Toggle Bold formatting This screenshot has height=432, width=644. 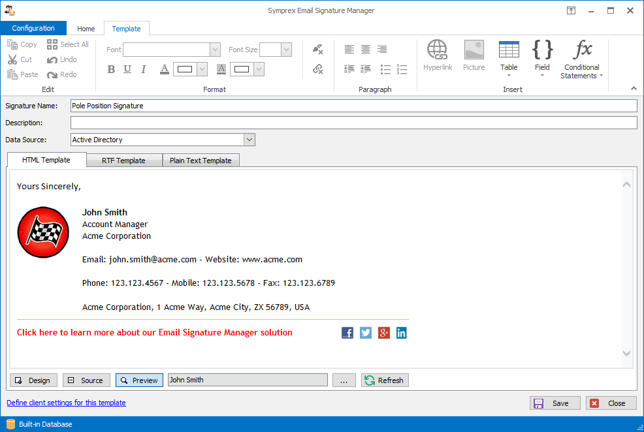(111, 69)
